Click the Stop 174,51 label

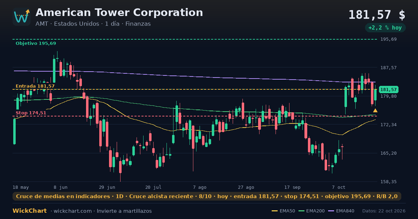[x=31, y=113]
